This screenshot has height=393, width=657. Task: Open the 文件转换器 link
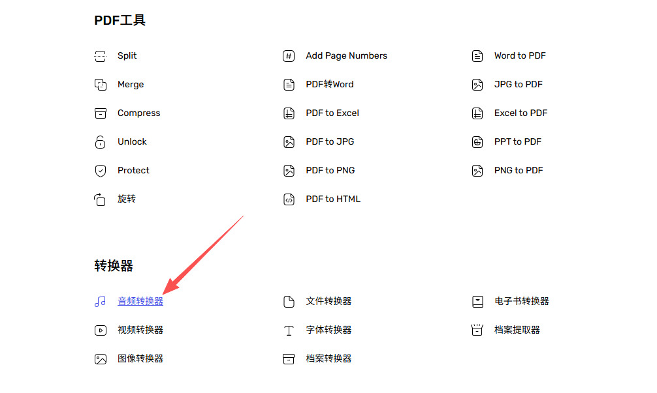328,302
